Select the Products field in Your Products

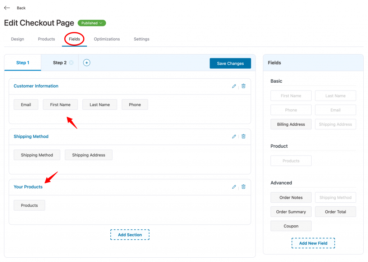(x=29, y=206)
